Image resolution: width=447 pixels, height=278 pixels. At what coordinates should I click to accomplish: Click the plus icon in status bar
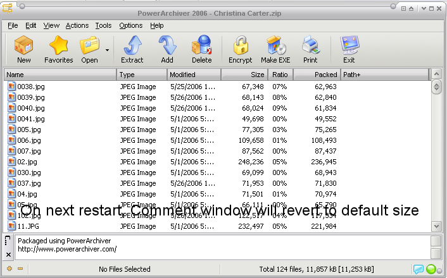(x=9, y=269)
